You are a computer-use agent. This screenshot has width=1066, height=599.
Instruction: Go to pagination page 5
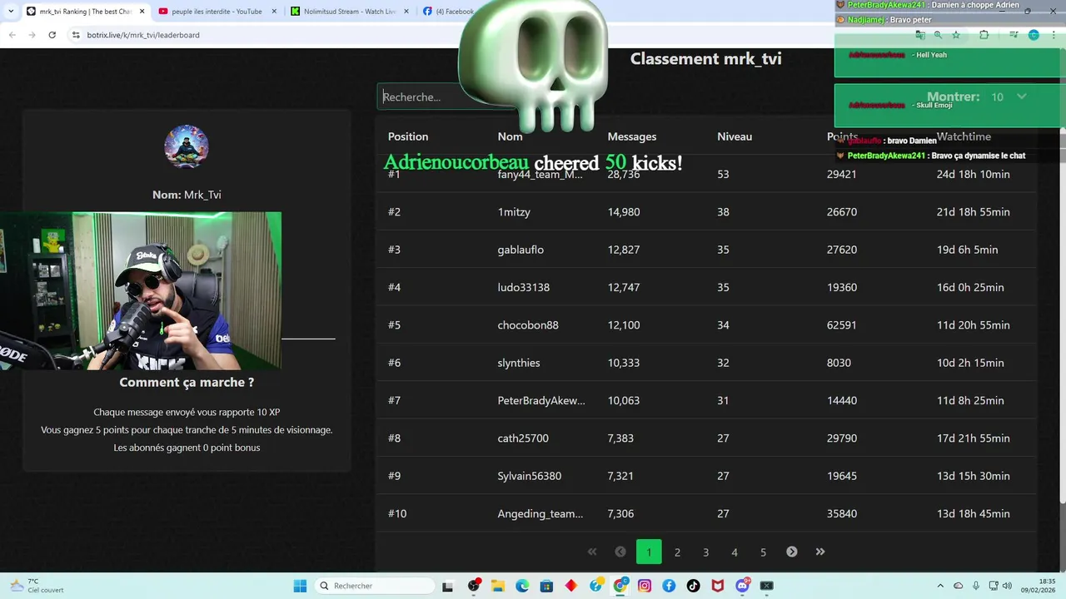[x=763, y=552]
